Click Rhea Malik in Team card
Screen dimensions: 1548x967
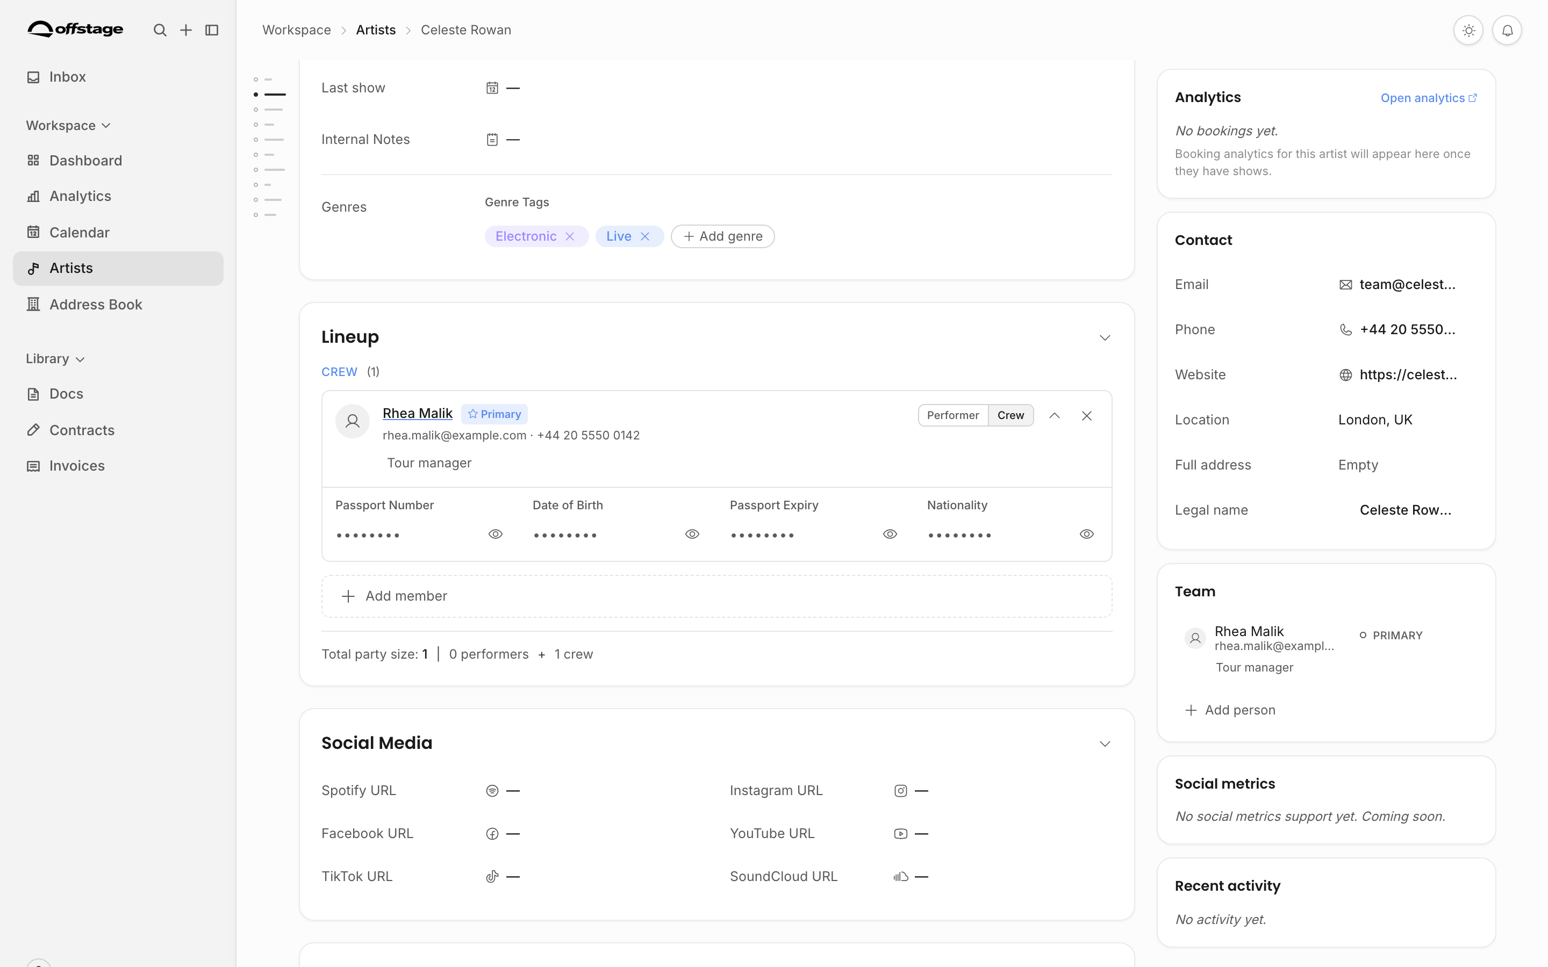tap(1249, 631)
